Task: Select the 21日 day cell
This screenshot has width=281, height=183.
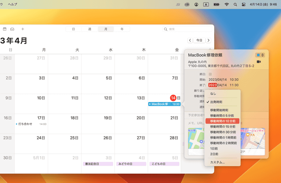Action: [x=164, y=124]
